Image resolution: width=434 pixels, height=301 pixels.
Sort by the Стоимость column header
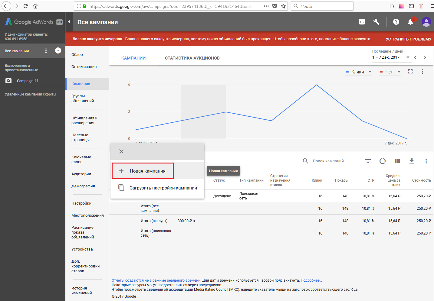[x=422, y=180]
